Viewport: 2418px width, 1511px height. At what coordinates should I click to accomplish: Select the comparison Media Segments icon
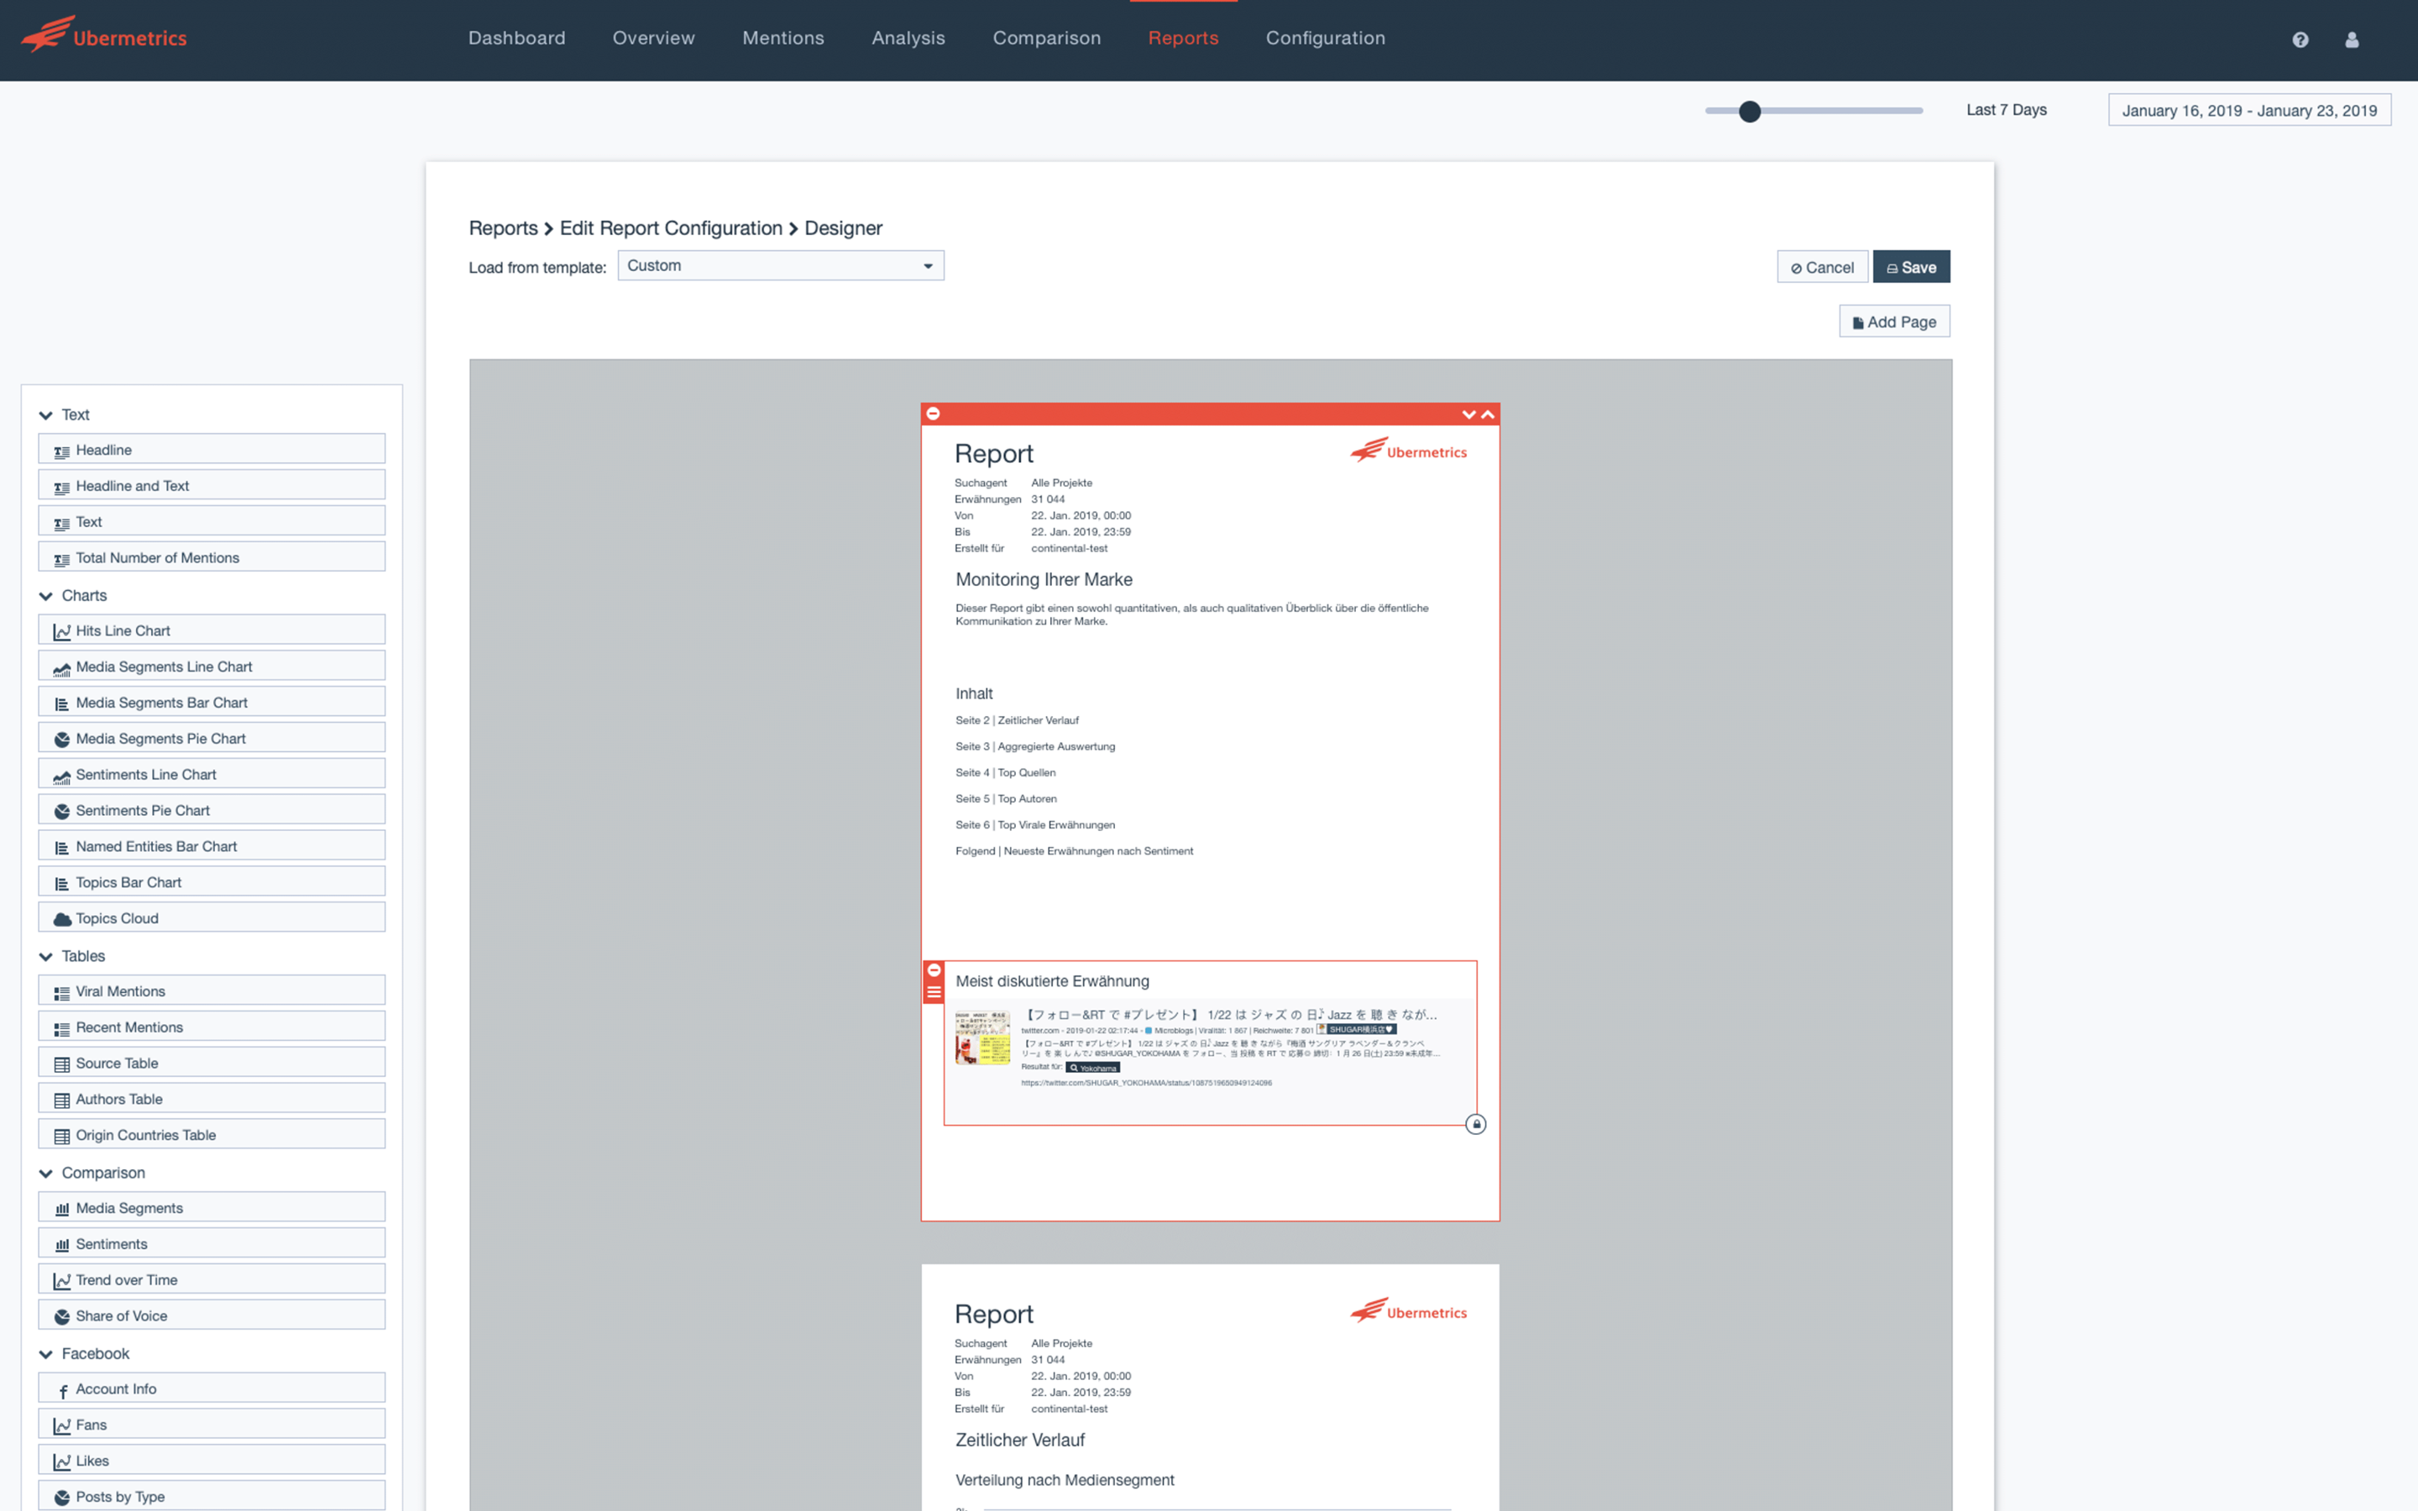[62, 1209]
